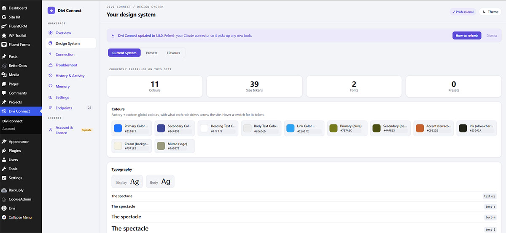This screenshot has width=506, height=233.
Task: Click the BetterDocs menu icon
Action: pos(4,66)
